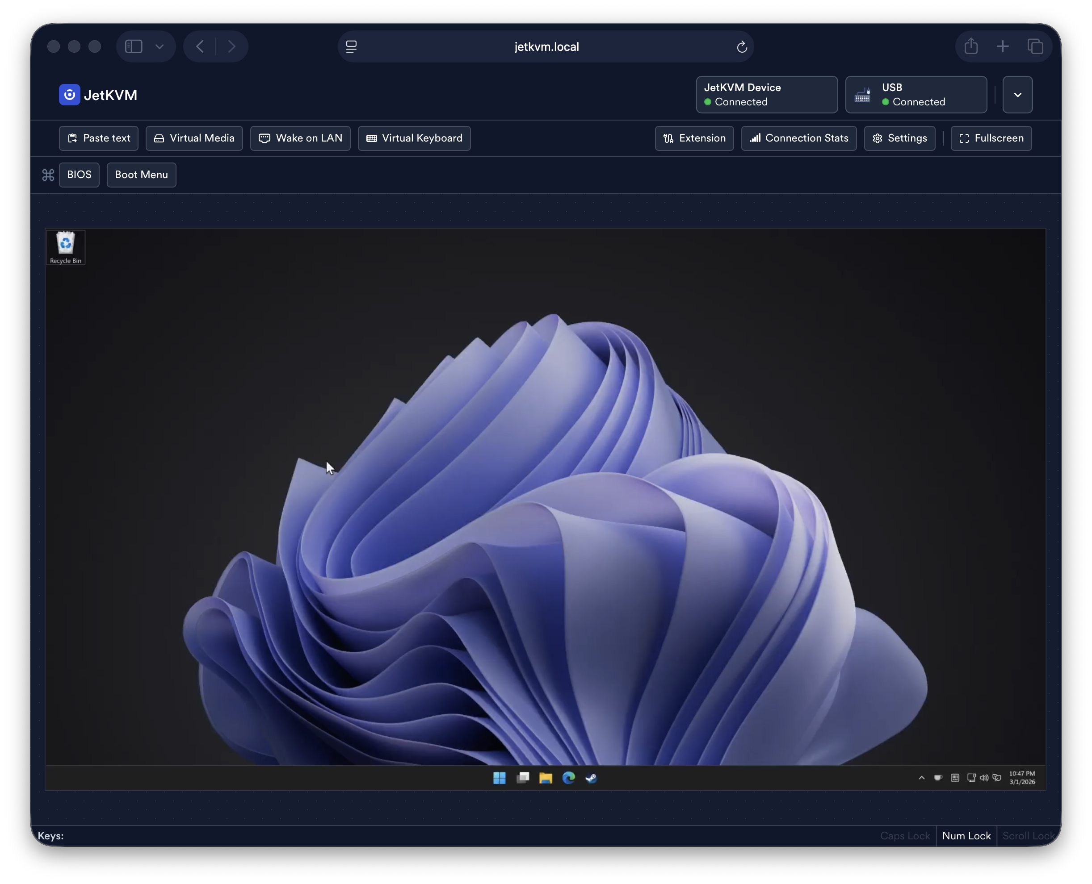Focus the jetkvm.local address field
1092x884 pixels.
546,47
